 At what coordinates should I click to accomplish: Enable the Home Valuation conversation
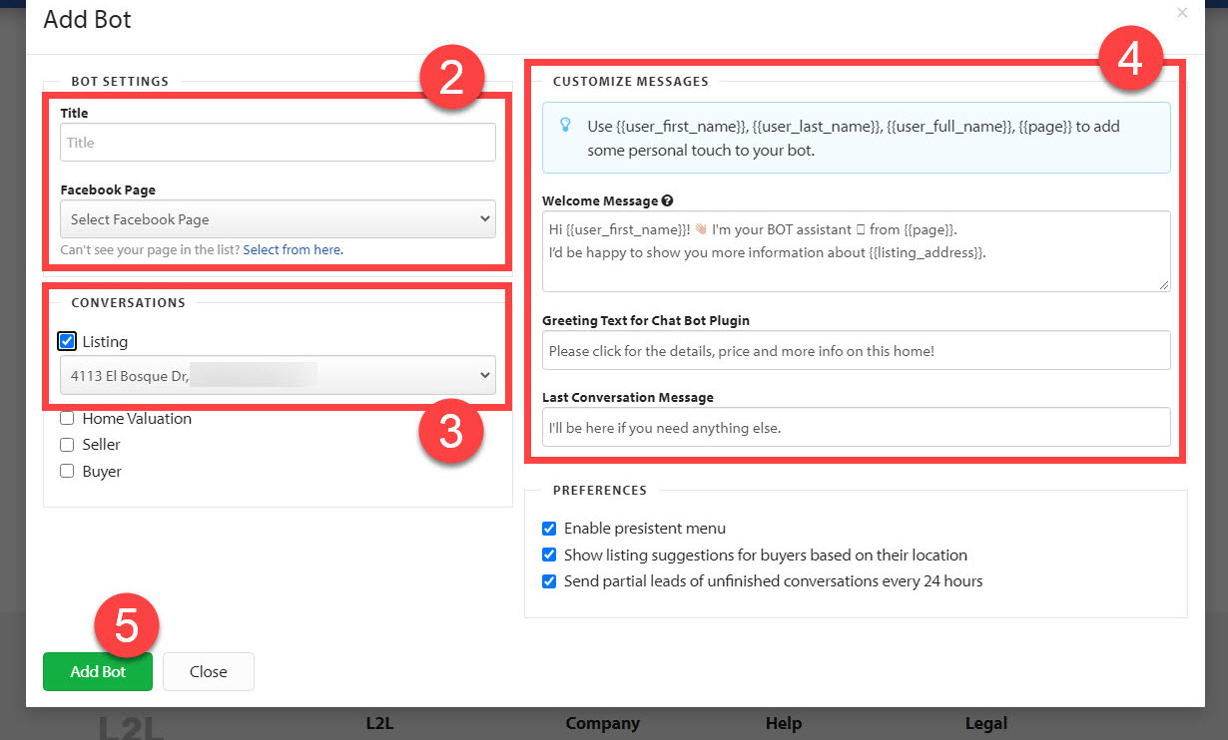tap(66, 418)
